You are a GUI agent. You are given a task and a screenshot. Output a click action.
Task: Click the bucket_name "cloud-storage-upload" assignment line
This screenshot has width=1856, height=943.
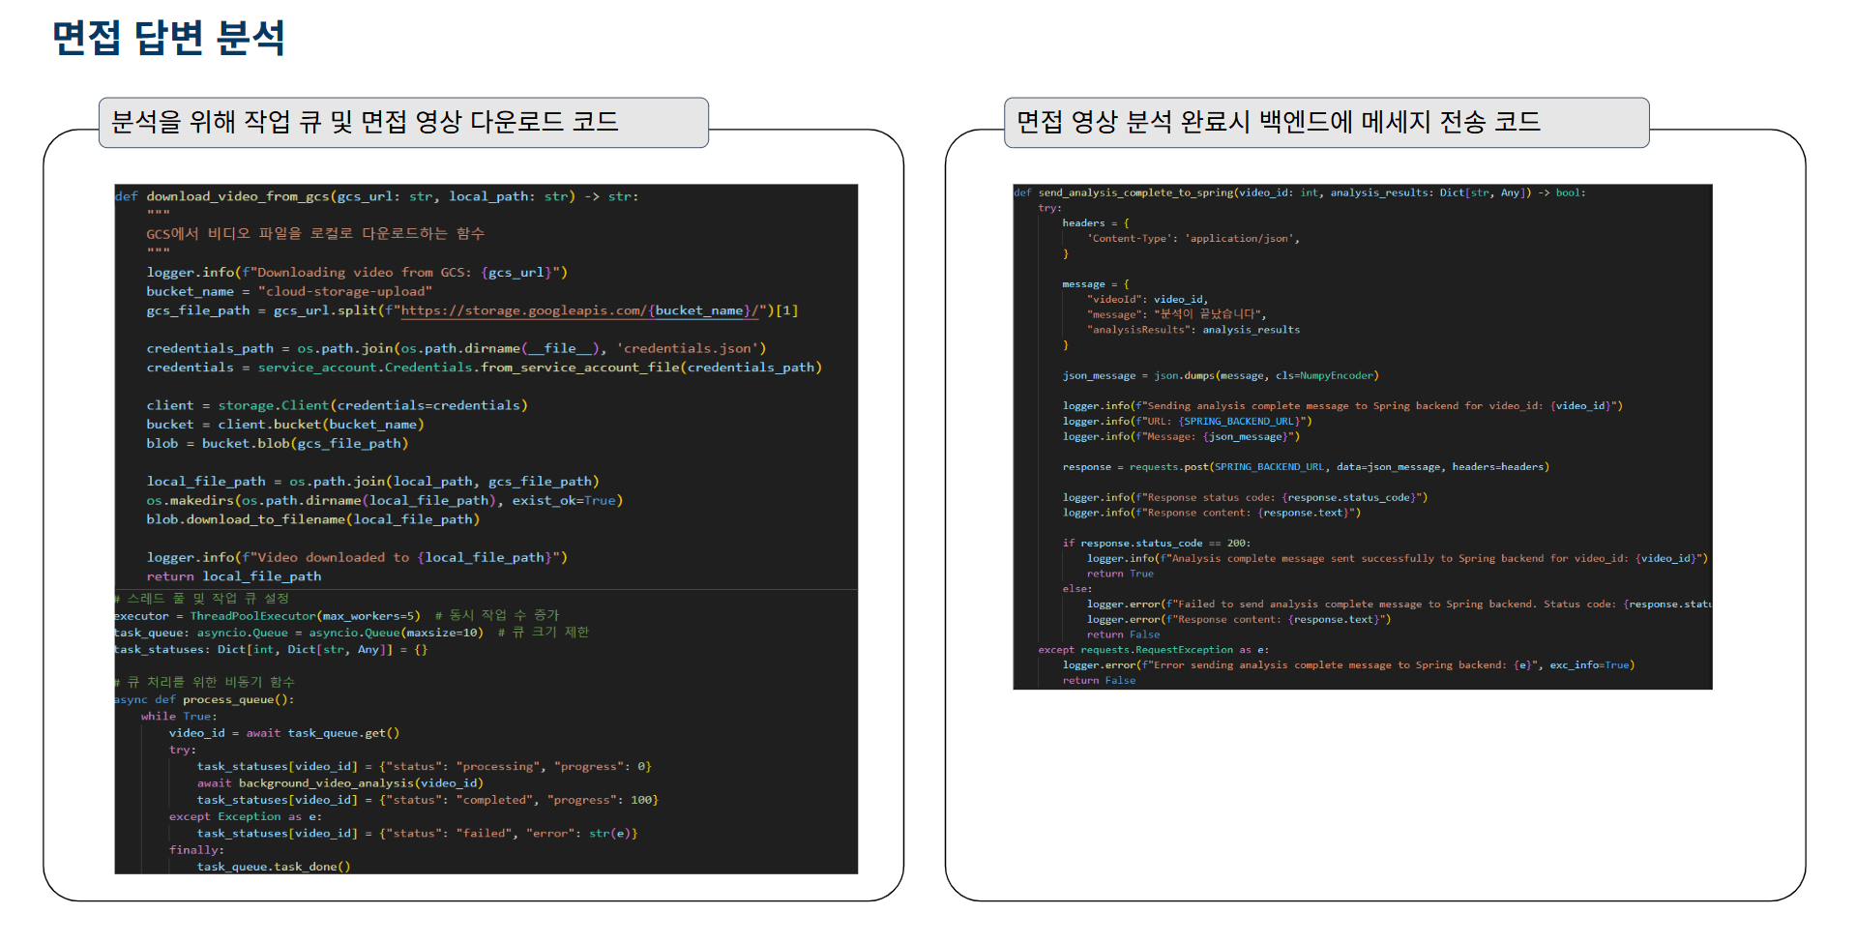tap(288, 291)
